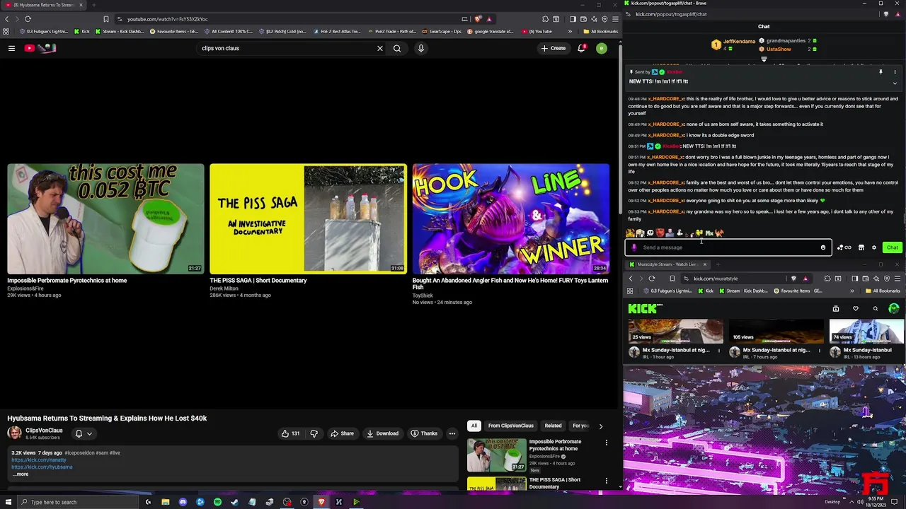Bookmark the YouTube page in address bar
The width and height of the screenshot is (906, 509).
click(106, 19)
